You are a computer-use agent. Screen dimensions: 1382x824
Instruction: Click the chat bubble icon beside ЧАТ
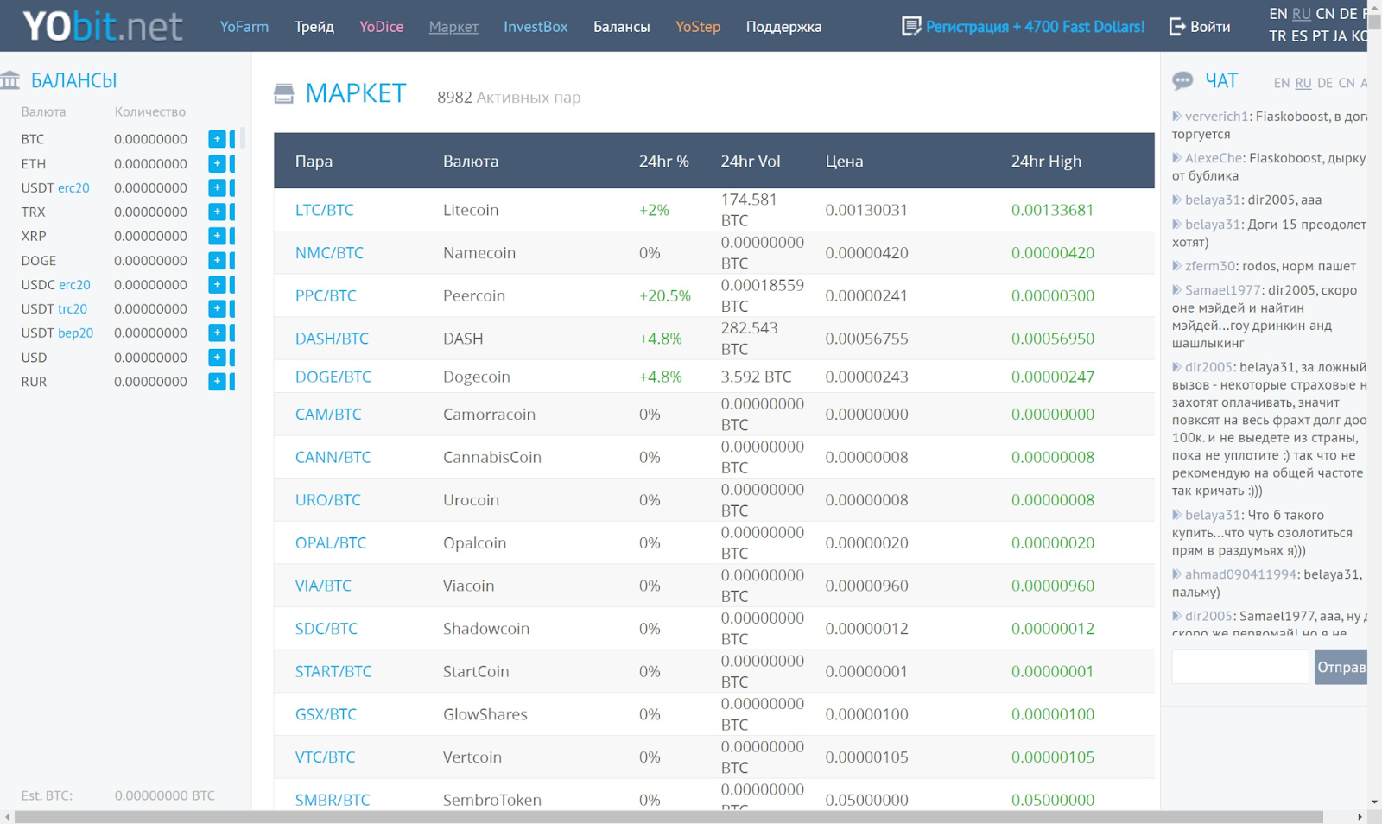pos(1182,81)
